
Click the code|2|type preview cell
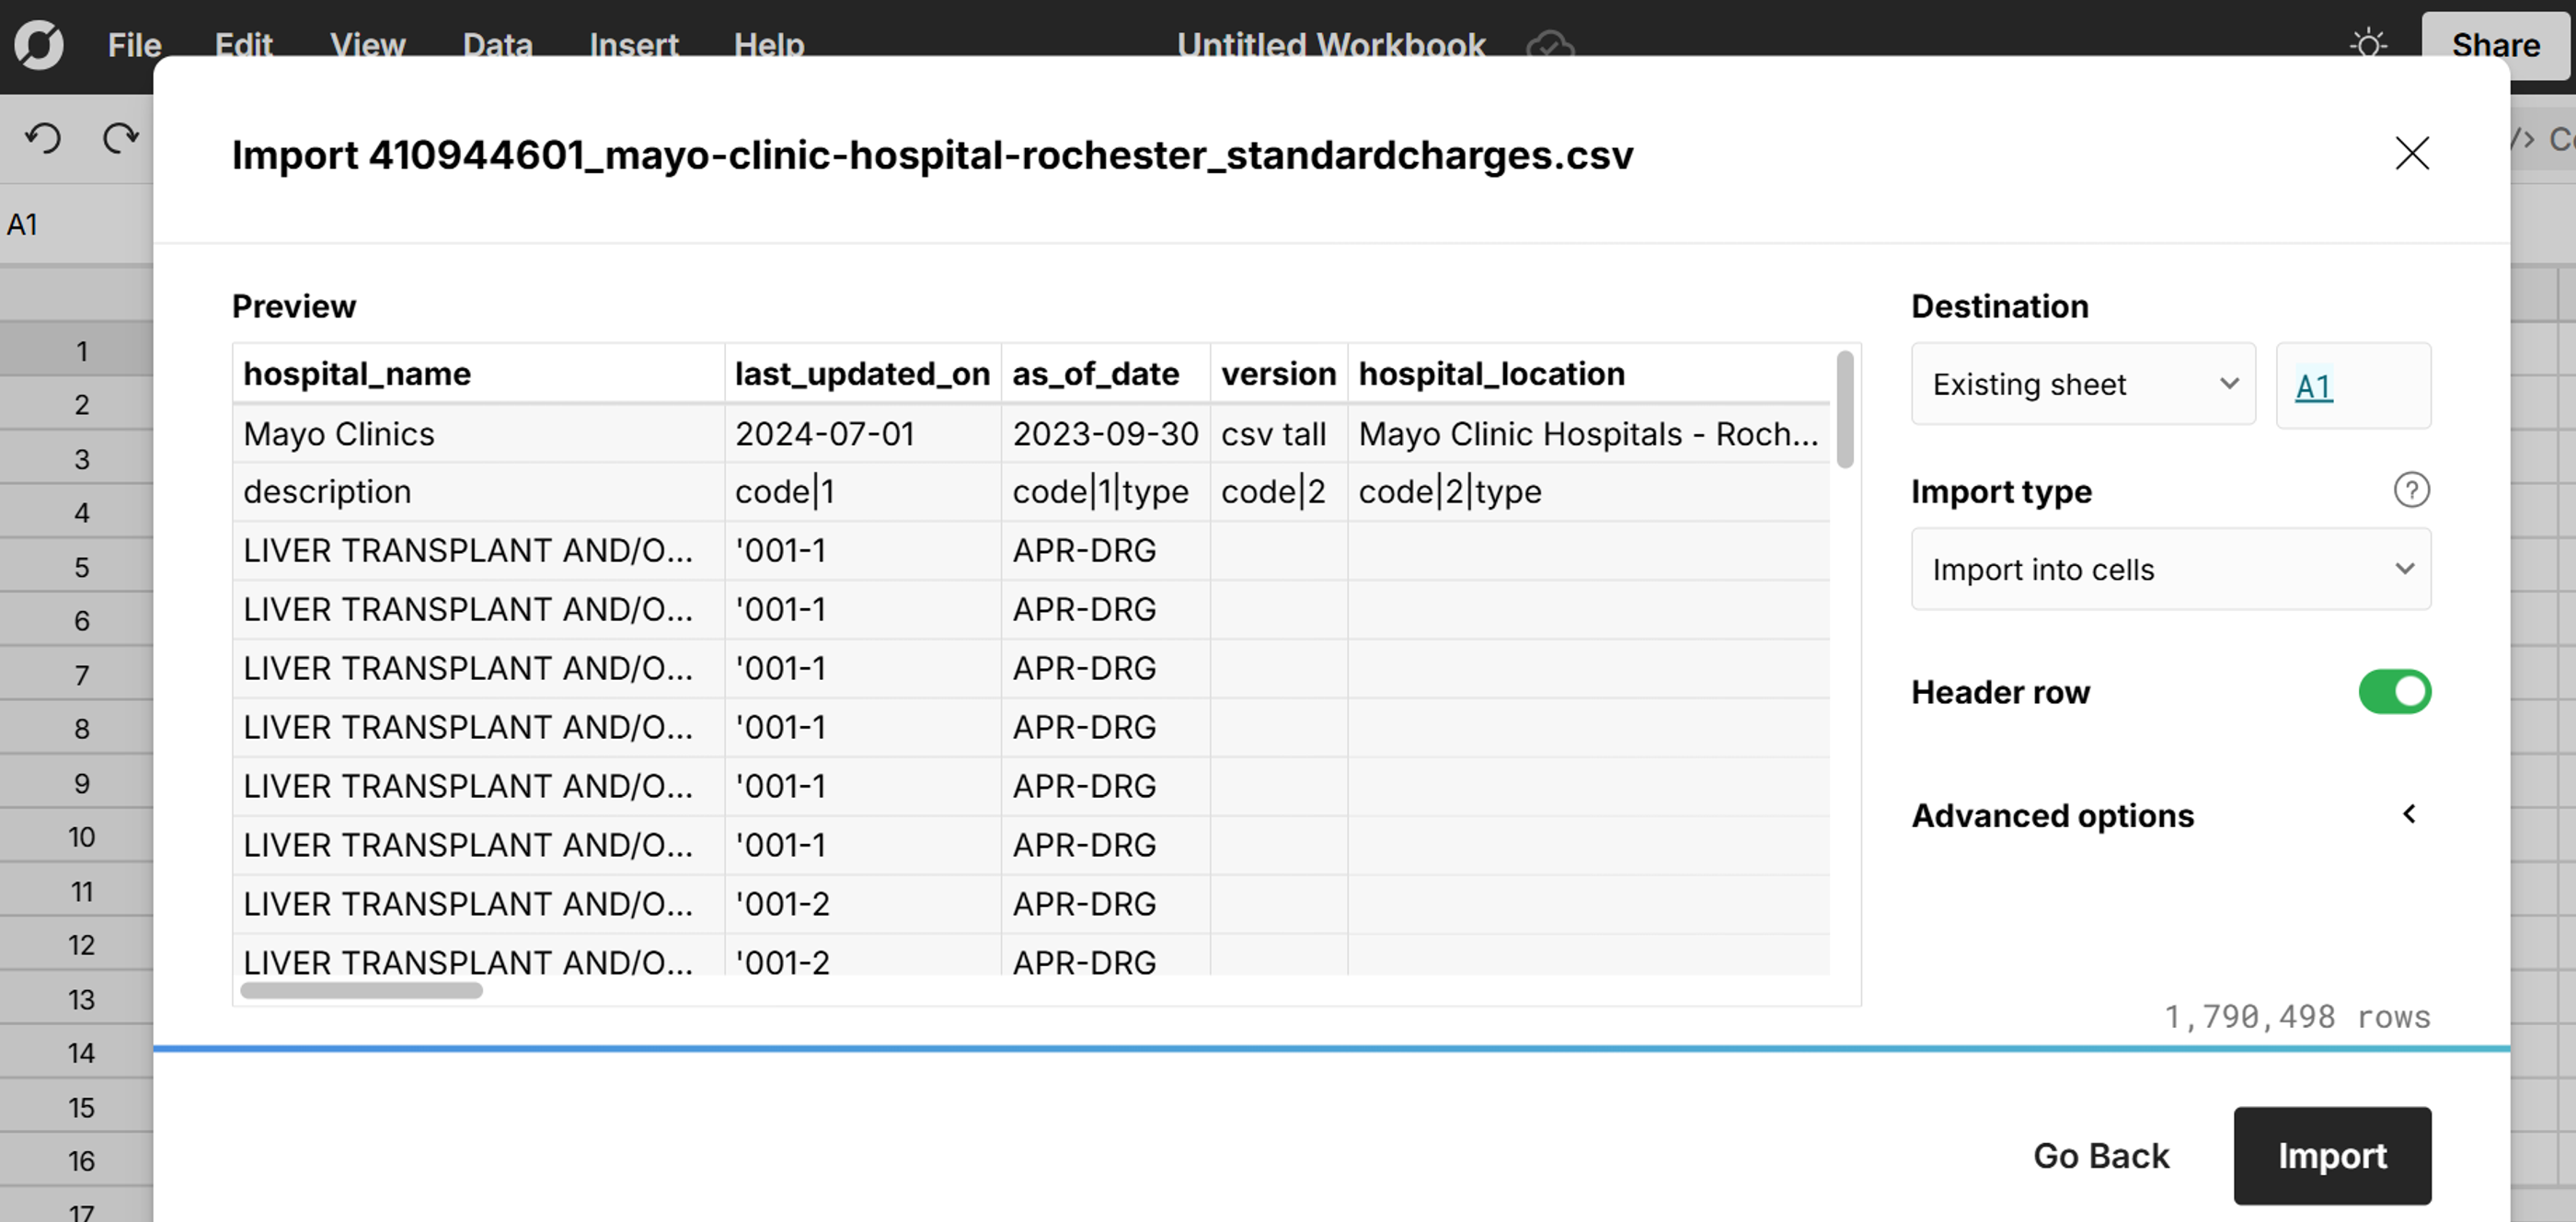tap(1588, 491)
